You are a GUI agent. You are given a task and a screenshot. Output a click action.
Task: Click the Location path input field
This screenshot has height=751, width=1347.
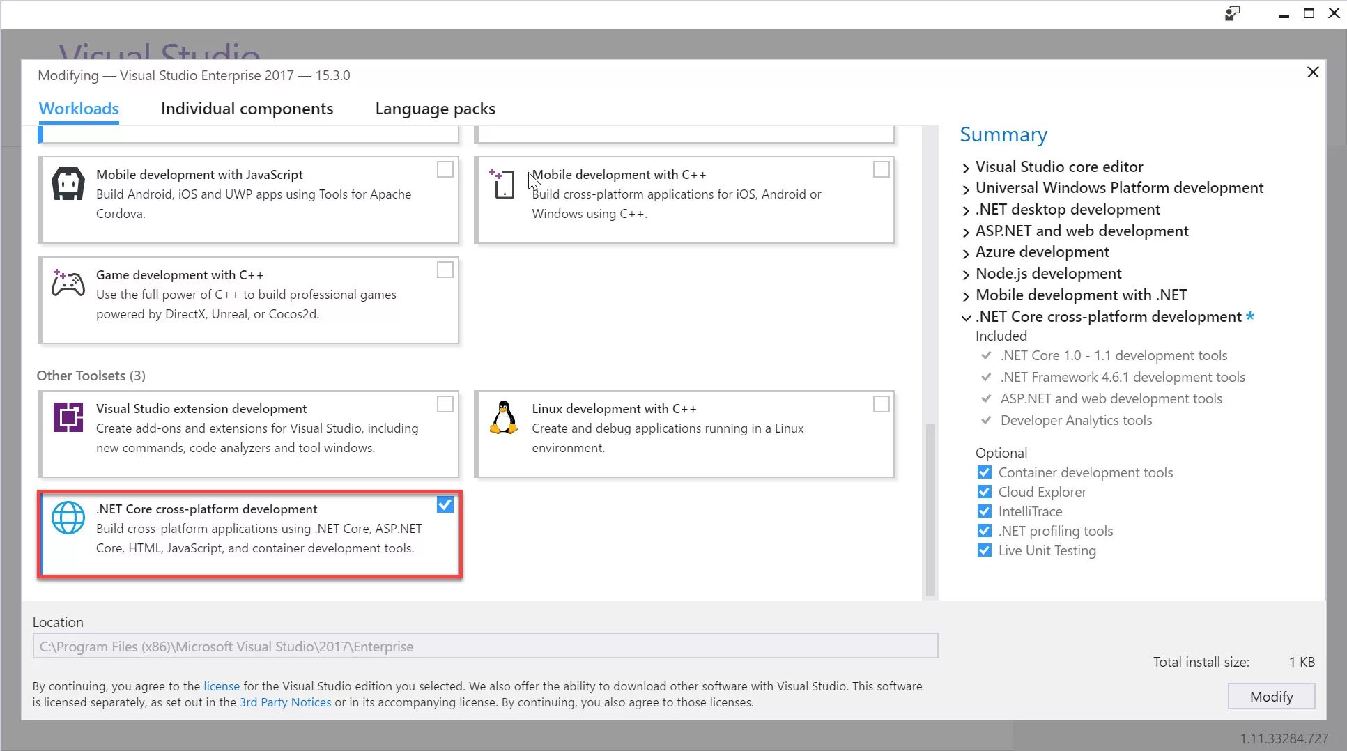(x=485, y=646)
